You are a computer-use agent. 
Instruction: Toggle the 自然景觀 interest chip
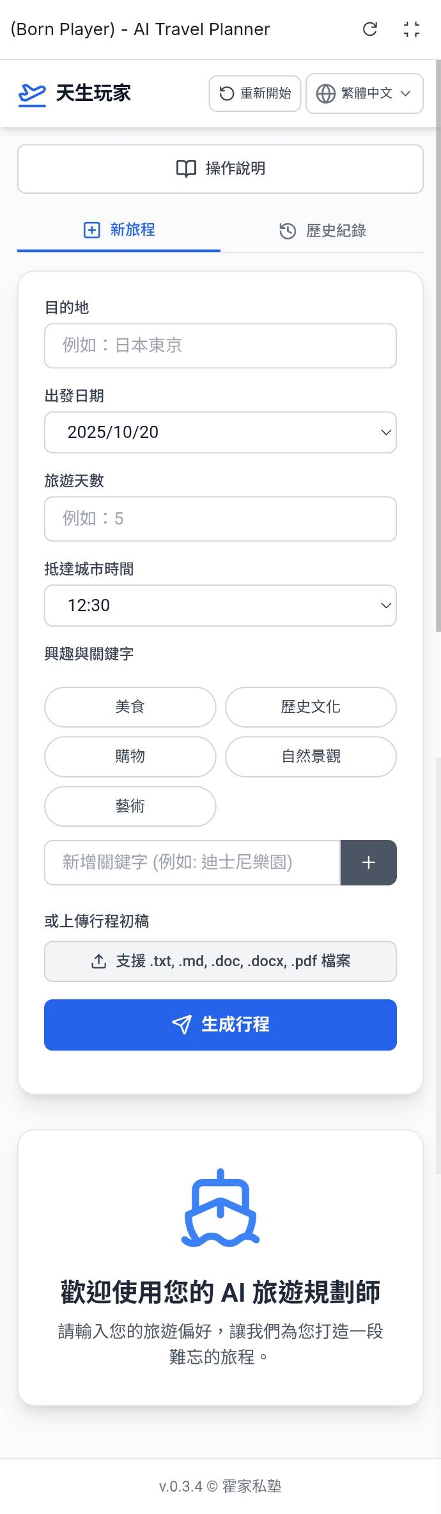[x=311, y=756]
